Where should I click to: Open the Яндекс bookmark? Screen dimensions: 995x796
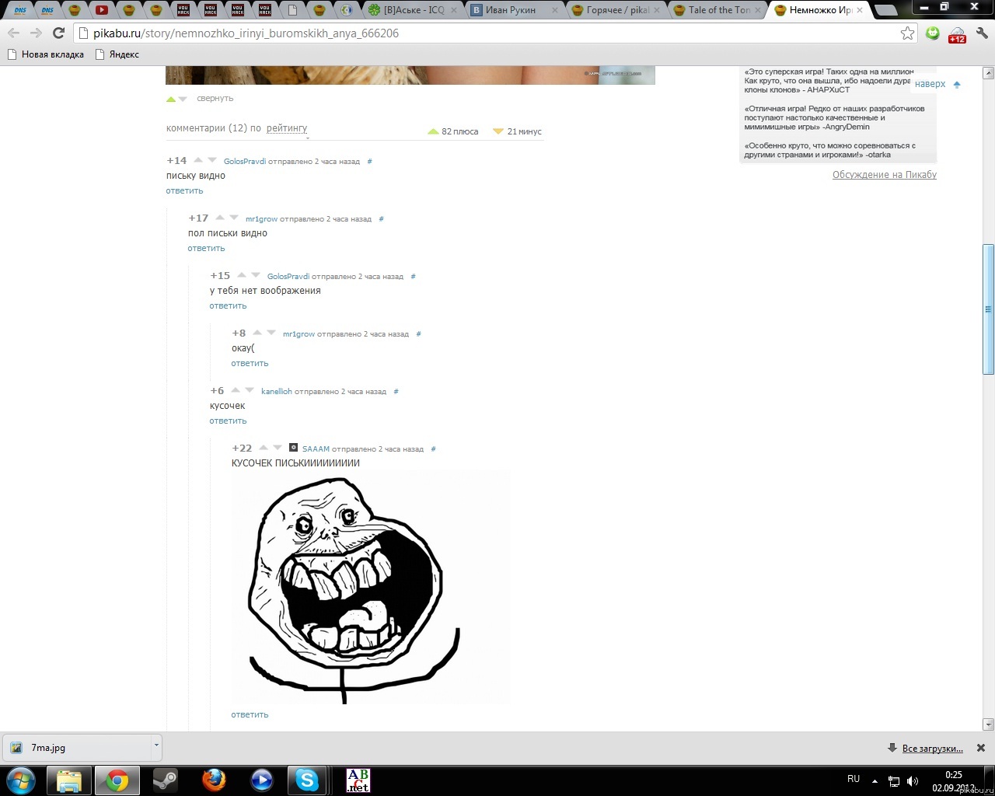tap(117, 54)
